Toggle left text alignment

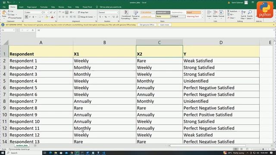pos(60,17)
